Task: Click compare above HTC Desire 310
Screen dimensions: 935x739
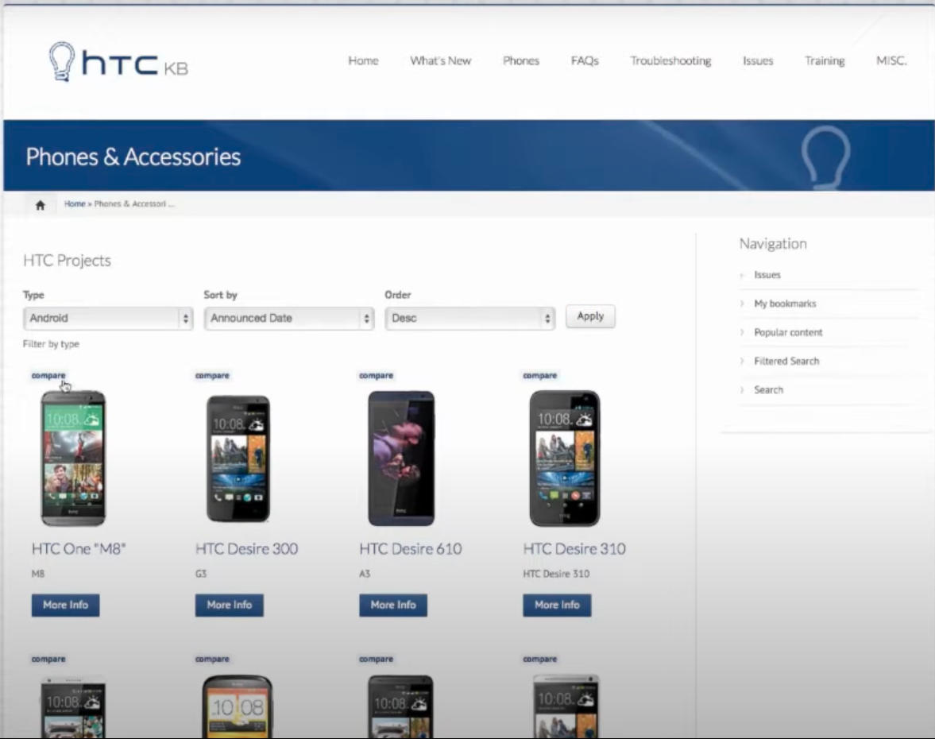Action: click(539, 375)
